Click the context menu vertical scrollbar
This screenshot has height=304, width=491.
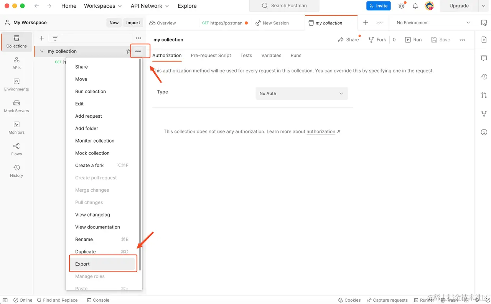coord(140,165)
